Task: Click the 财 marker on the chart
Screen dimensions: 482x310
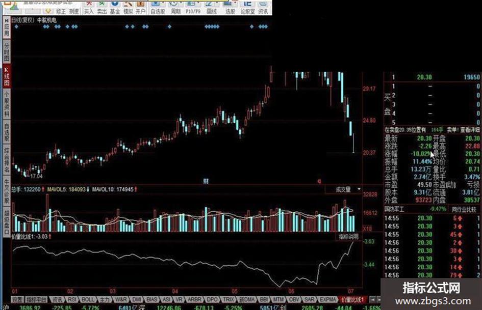Action: pos(206,181)
